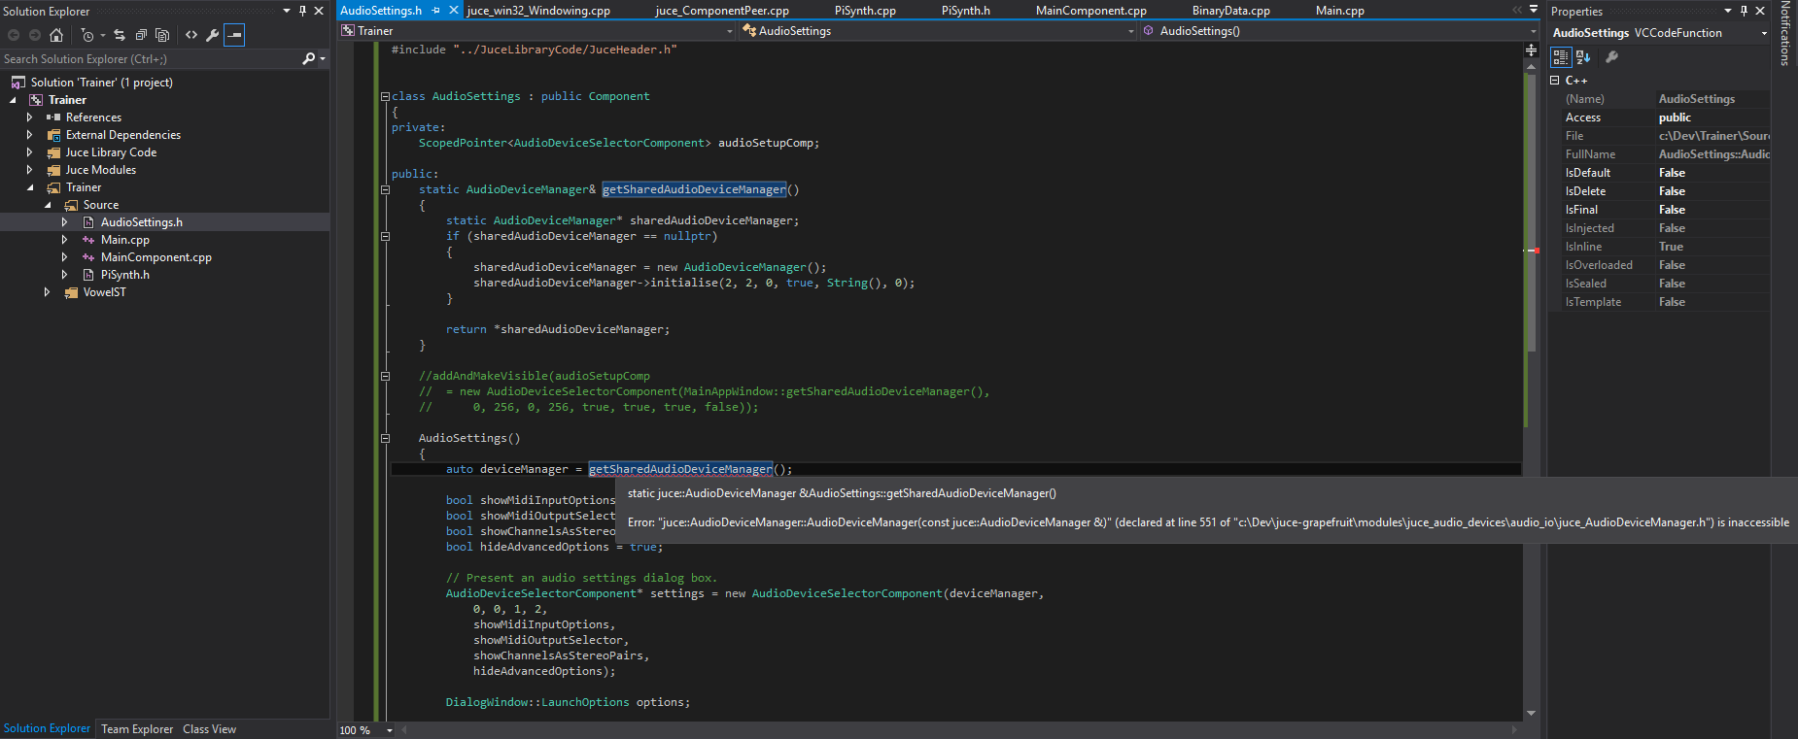Viewport: 1798px width, 739px height.
Task: Collapse the AudioSettings() constructor outline
Action: [385, 438]
